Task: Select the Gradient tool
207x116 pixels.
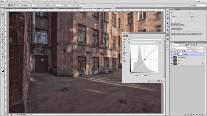Action: click(x=3, y=43)
